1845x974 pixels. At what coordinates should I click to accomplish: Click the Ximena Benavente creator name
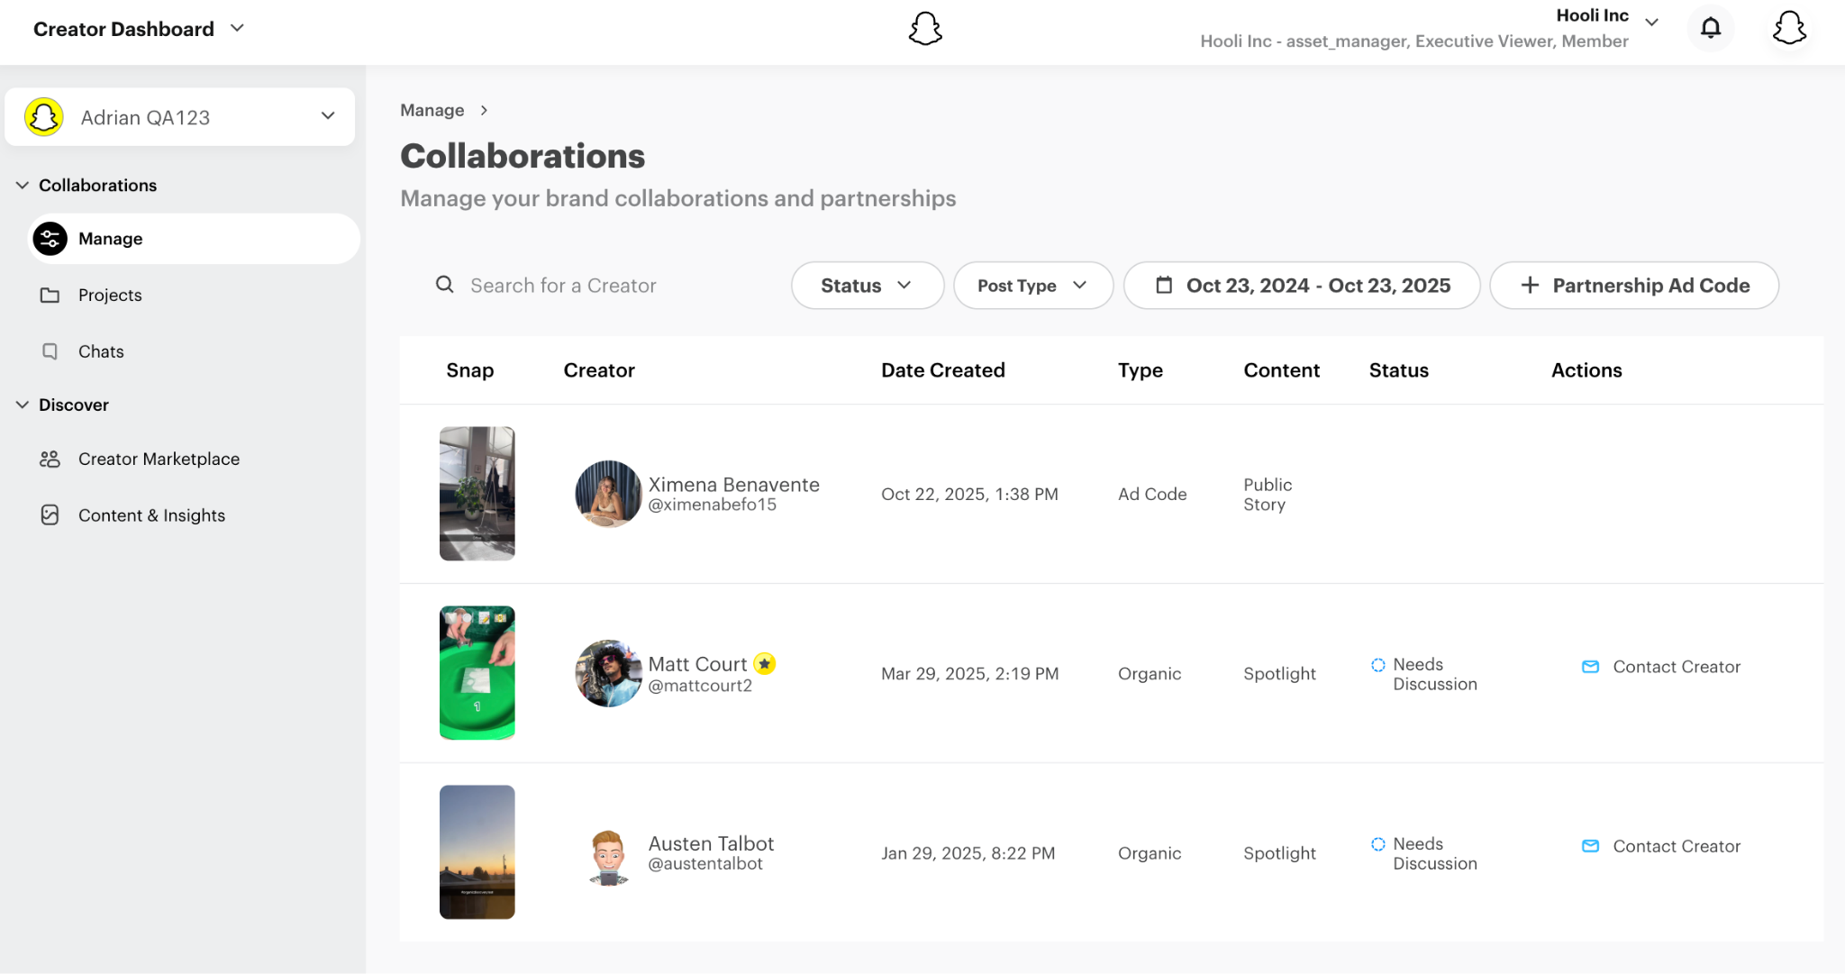[734, 485]
